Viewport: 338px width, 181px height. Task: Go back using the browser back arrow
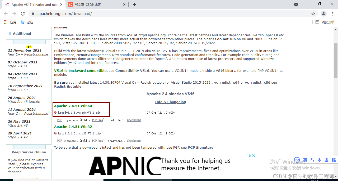pos(6,14)
